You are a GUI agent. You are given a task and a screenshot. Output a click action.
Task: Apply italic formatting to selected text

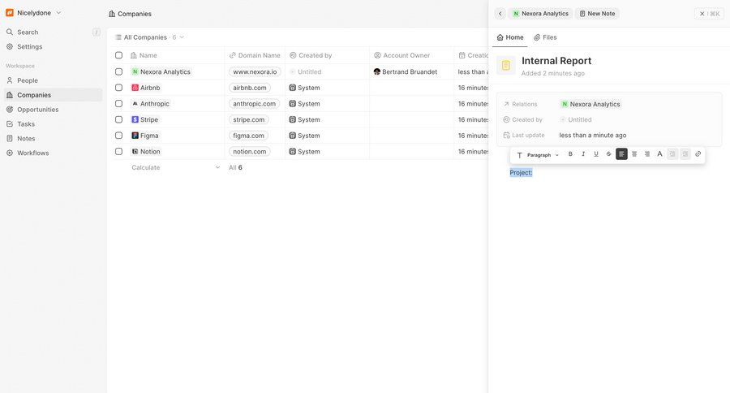[x=583, y=153]
